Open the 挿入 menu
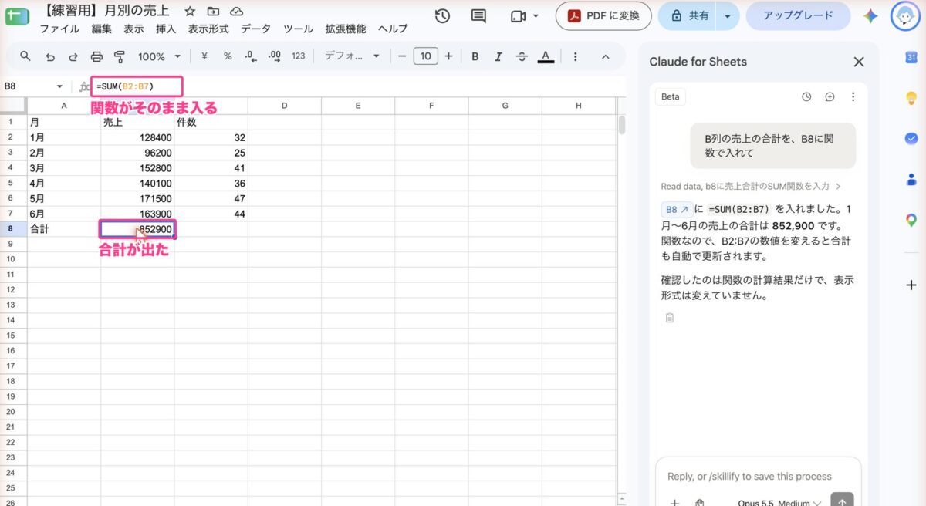 (x=166, y=29)
